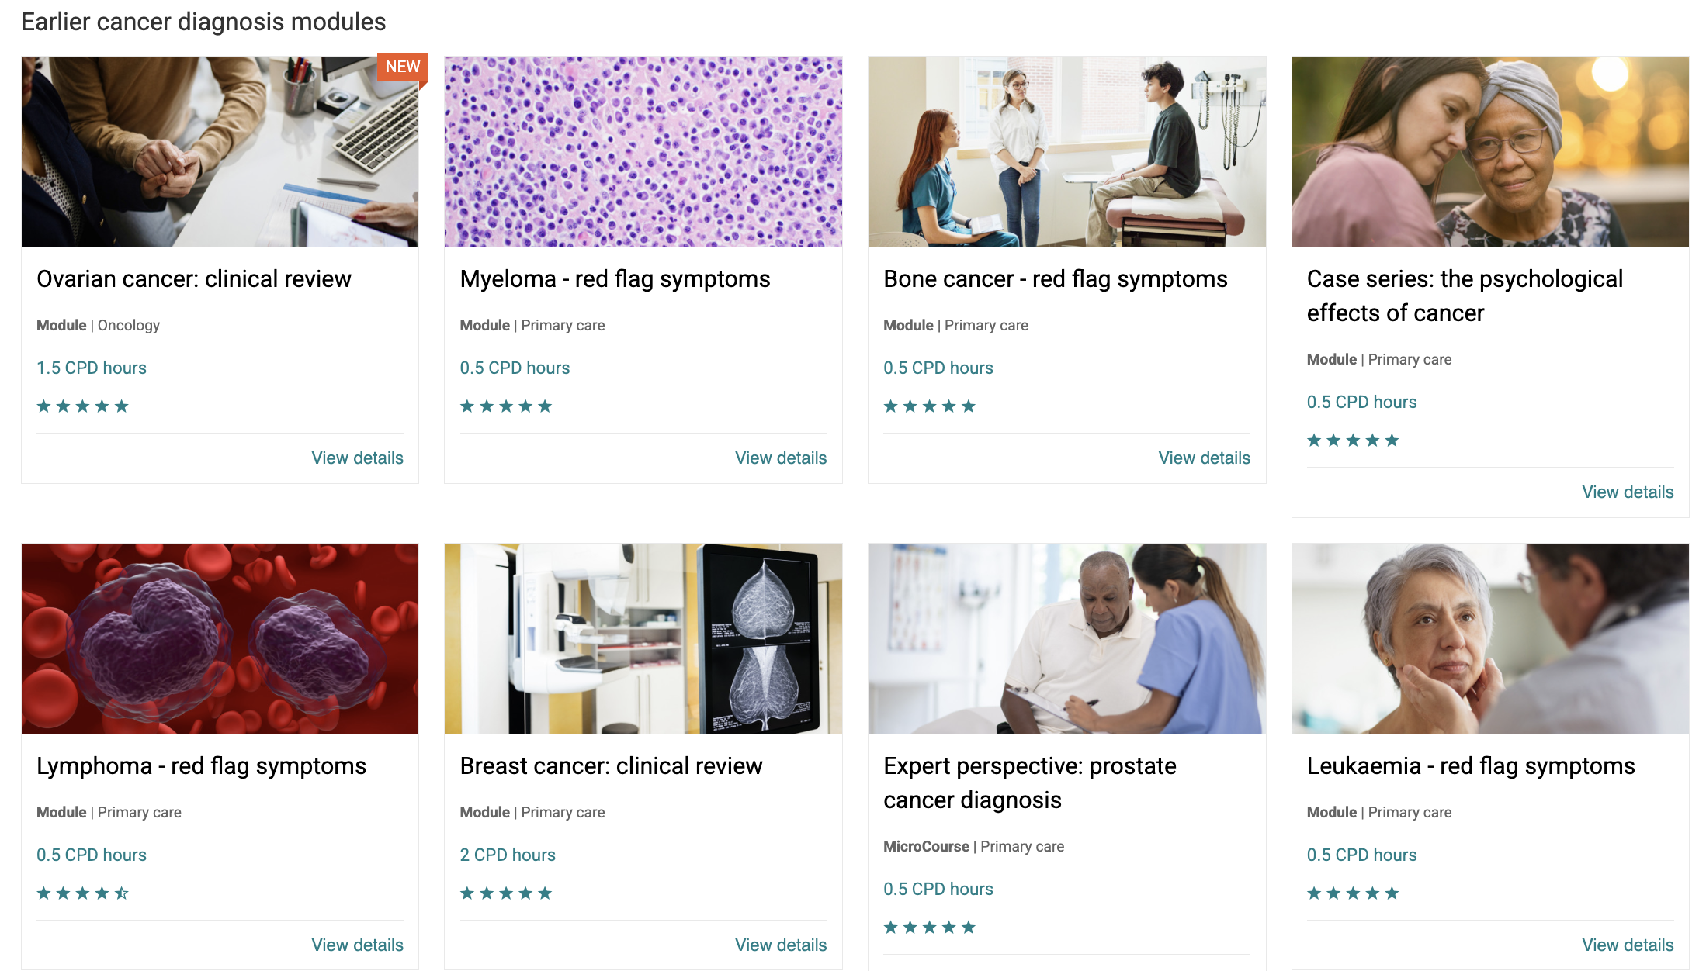1706x971 pixels.
Task: Click the star rating under prostate cancer MicroCourse
Action: 929,928
